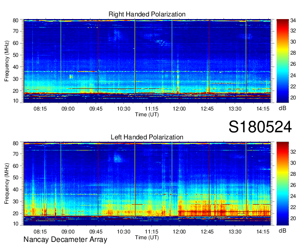The height and width of the screenshot is (245, 301).
Task: Click Time (UT) label under Right Handed plot
Action: coord(147,115)
